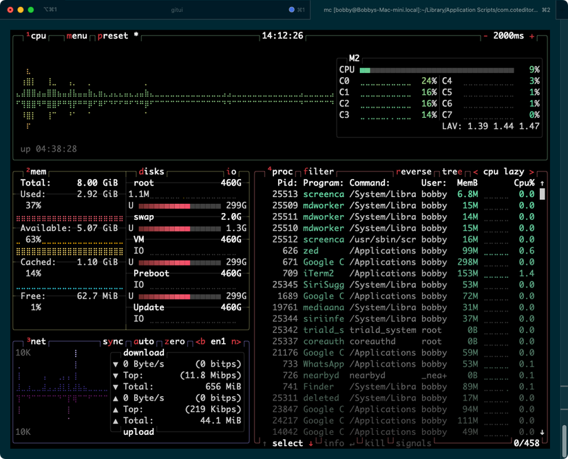The image size is (568, 459).
Task: Open the btop menu
Action: click(x=76, y=35)
